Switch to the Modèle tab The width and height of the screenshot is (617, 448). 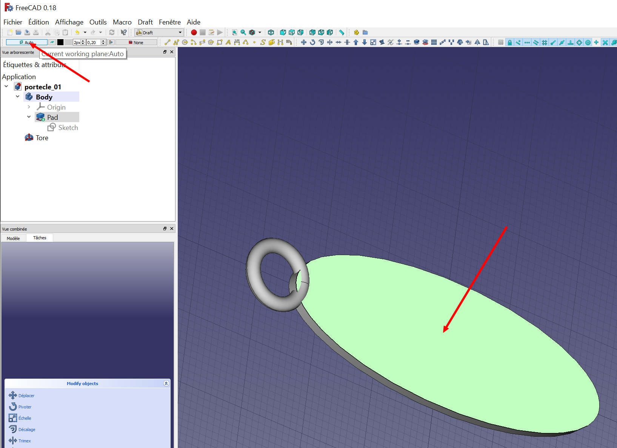13,238
